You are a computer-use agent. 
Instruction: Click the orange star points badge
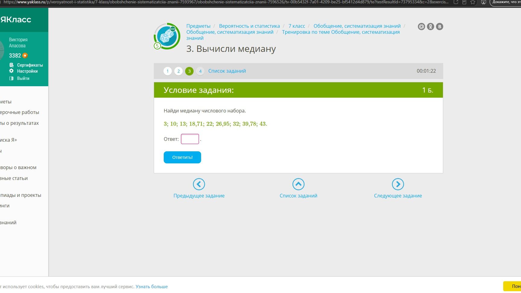[x=25, y=55]
